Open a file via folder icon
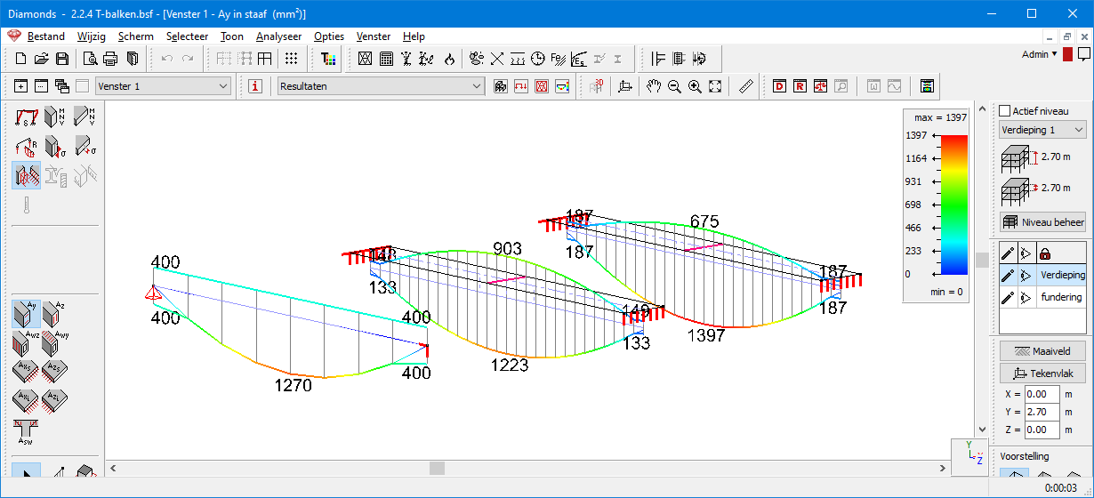This screenshot has width=1094, height=498. tap(41, 59)
